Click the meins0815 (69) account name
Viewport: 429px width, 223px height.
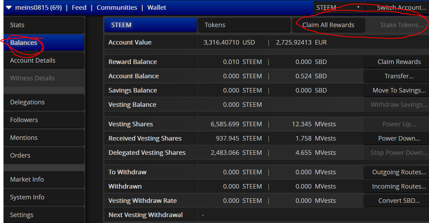[39, 8]
